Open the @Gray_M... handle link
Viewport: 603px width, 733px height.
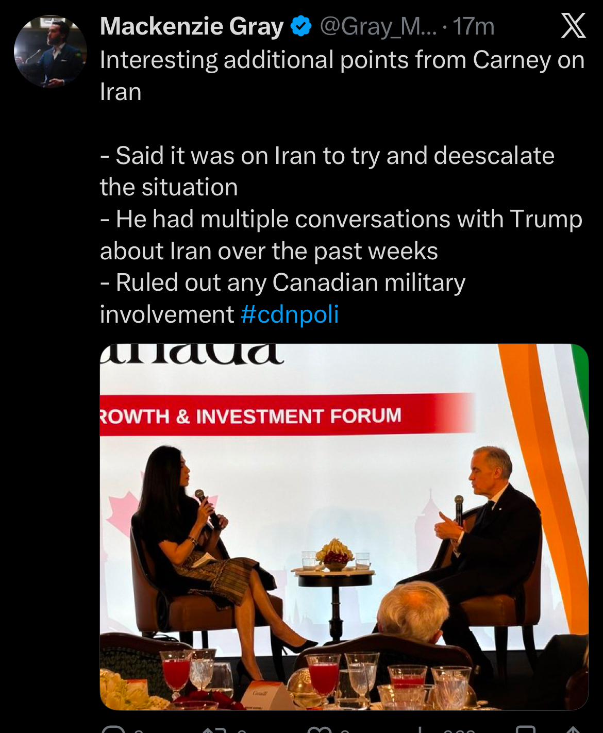[378, 26]
